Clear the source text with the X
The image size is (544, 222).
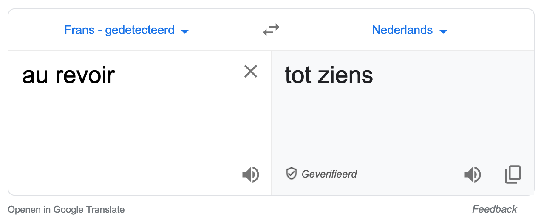click(x=251, y=72)
